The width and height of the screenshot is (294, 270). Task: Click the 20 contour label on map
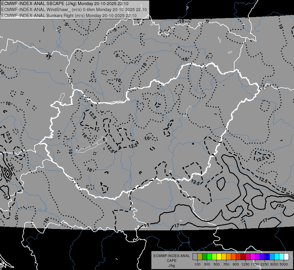coord(281,206)
